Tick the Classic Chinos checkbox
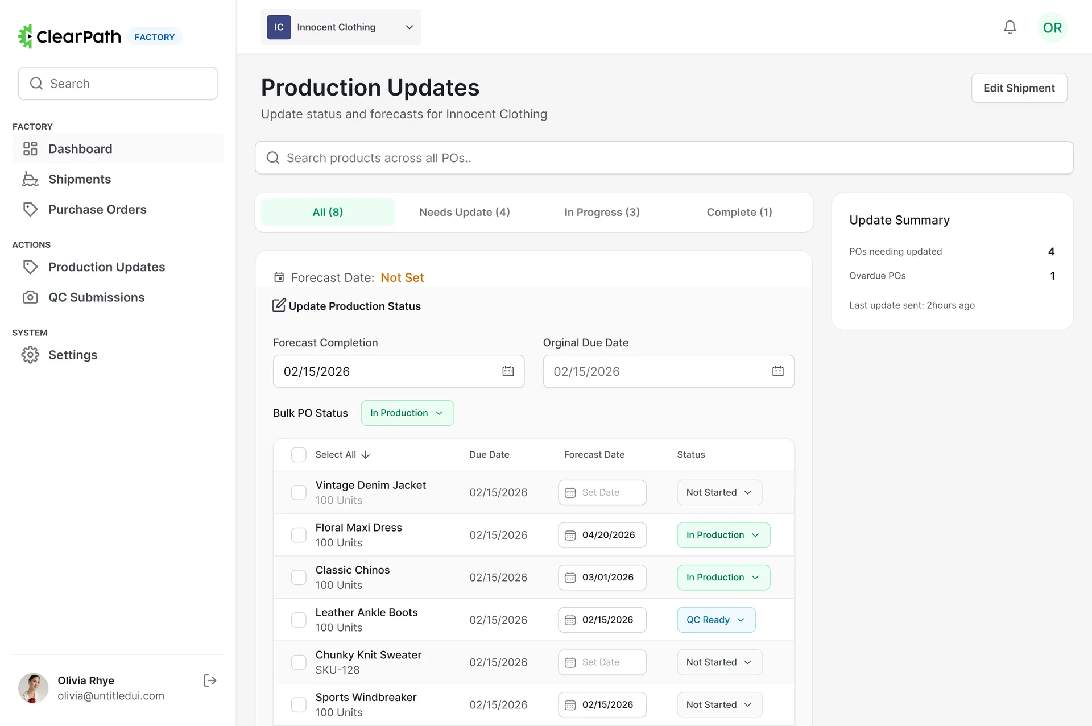Screen dimensions: 1092x726 click(299, 578)
